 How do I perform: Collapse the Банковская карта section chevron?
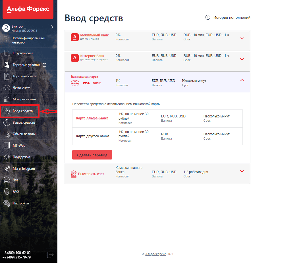coord(242,80)
